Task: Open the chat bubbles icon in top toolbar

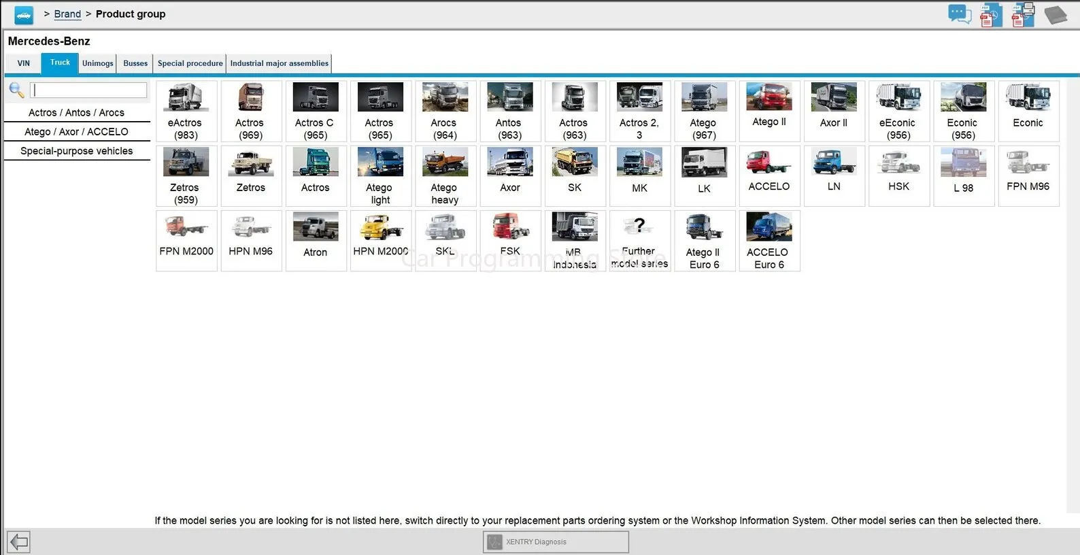Action: pyautogui.click(x=960, y=14)
